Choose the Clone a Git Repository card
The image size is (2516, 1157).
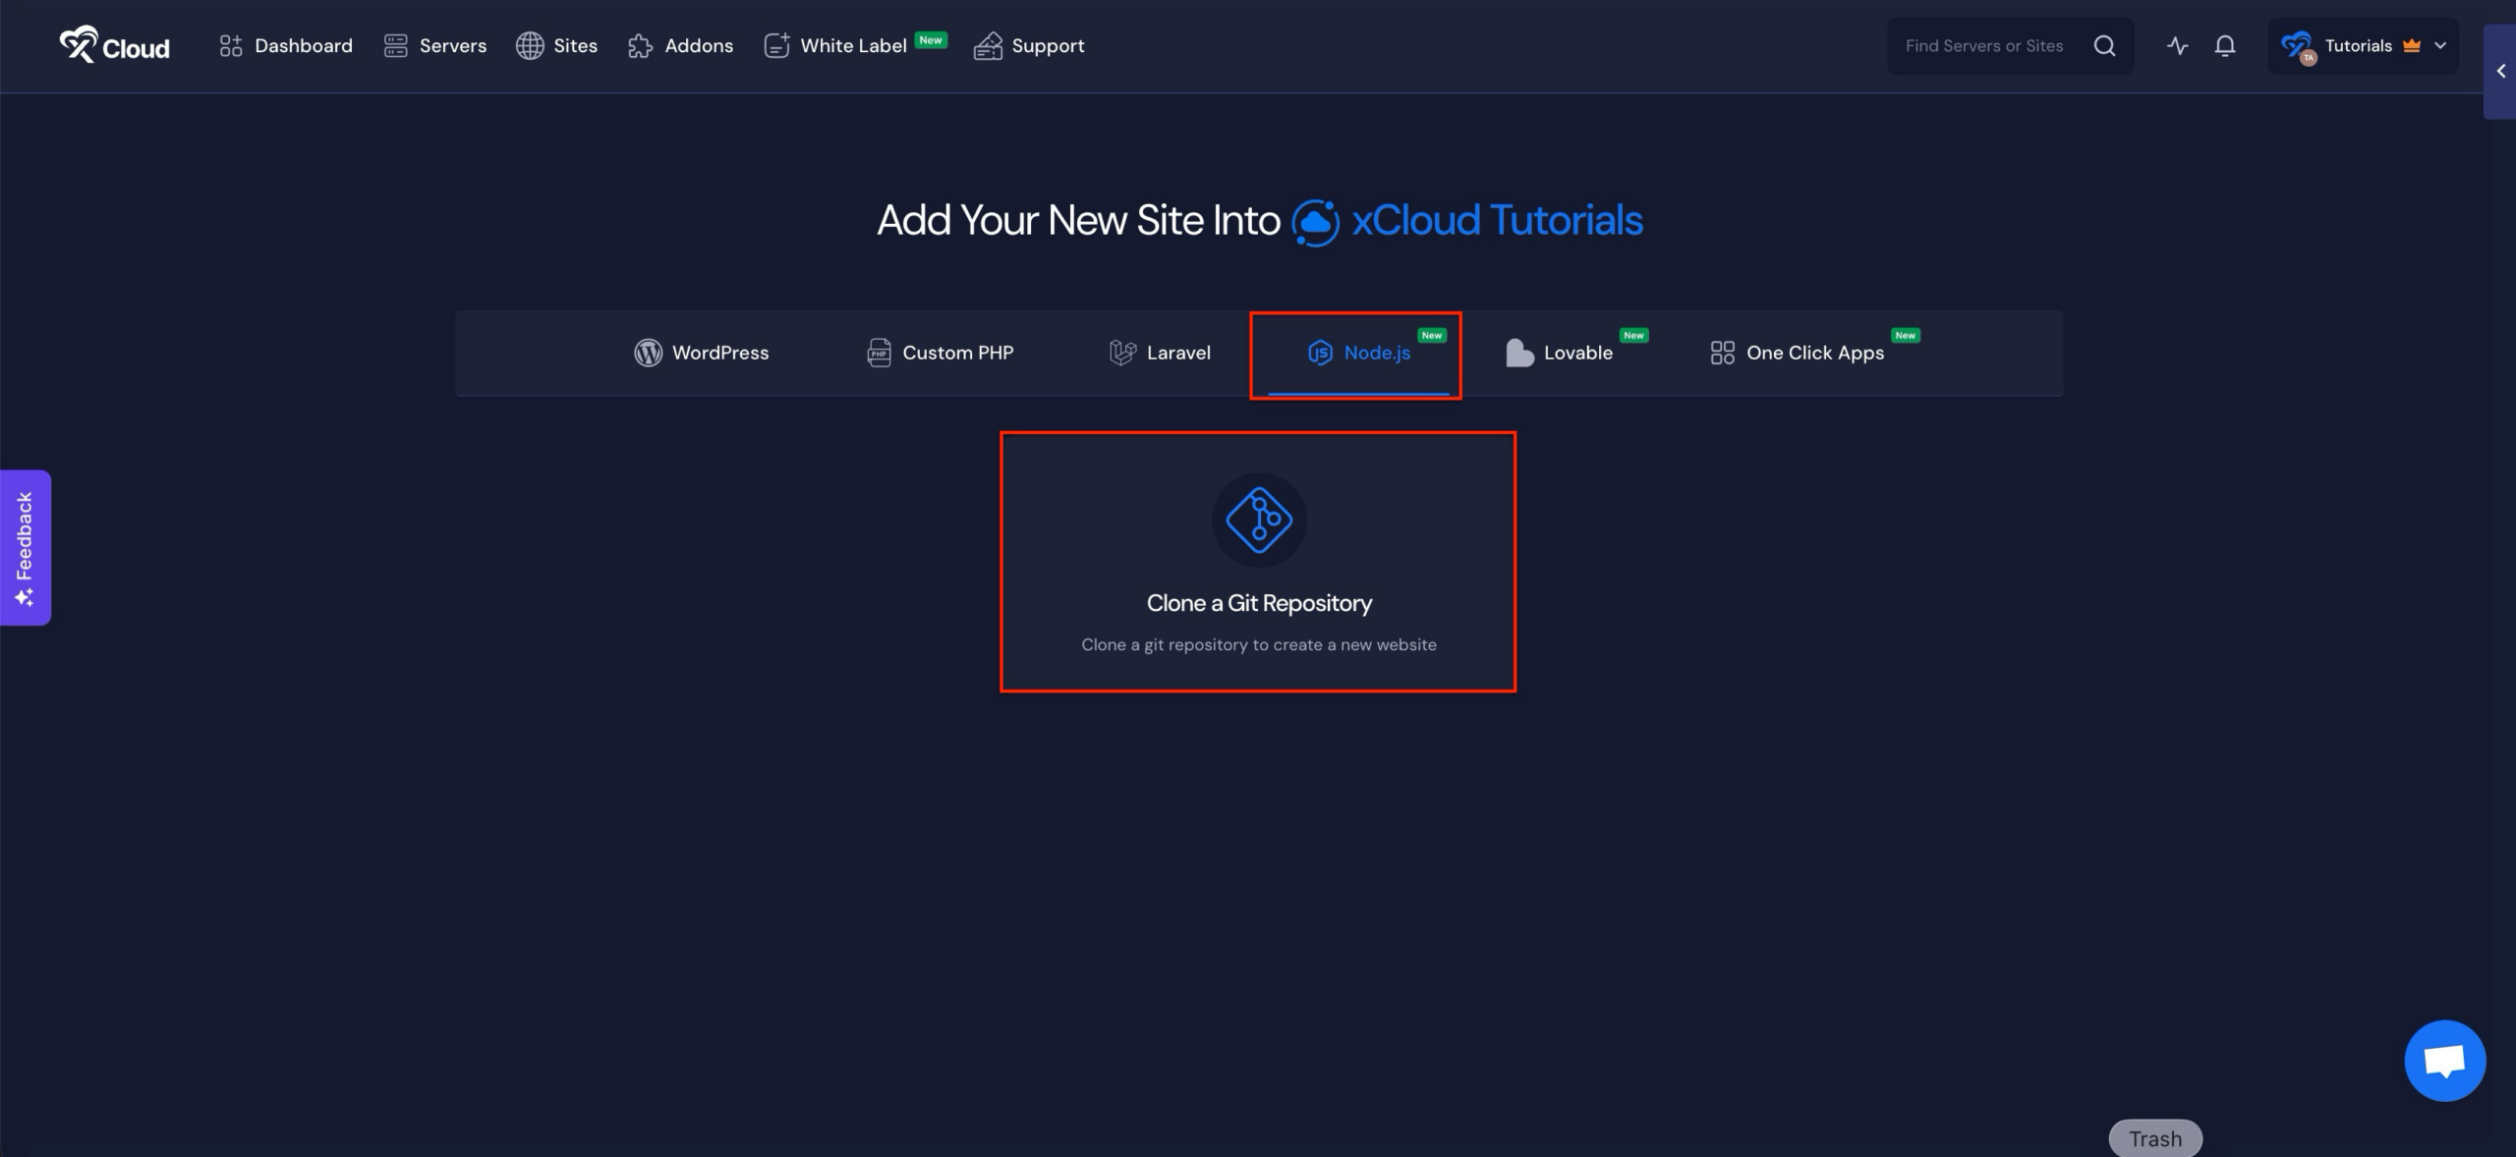coord(1258,562)
